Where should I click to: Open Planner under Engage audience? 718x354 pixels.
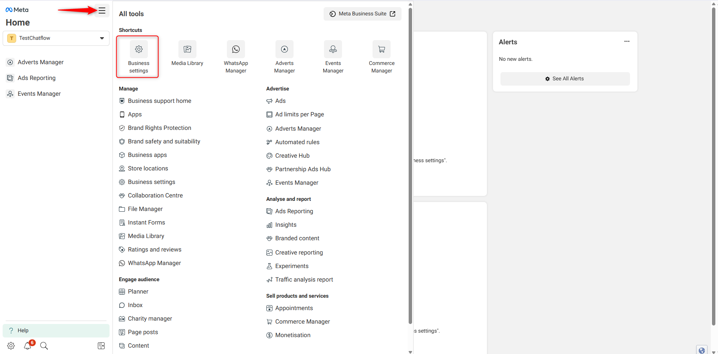click(134, 292)
